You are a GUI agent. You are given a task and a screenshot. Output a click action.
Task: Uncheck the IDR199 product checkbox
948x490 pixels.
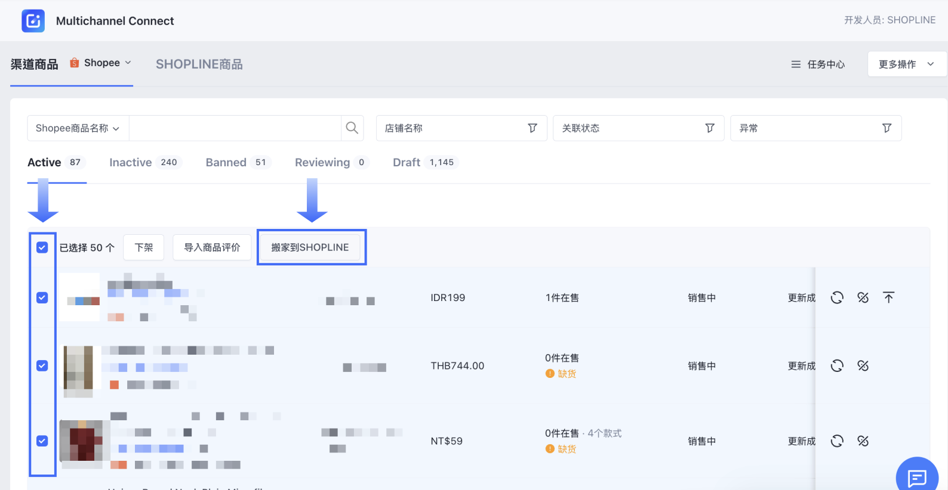pos(42,297)
